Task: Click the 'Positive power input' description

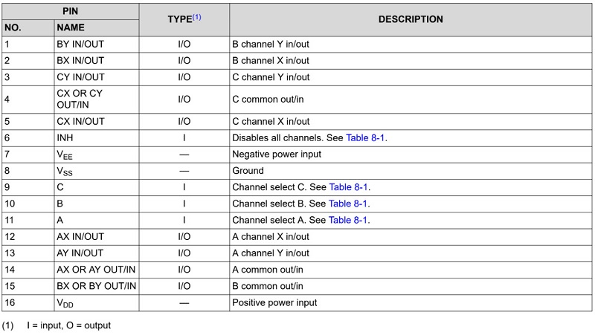Action: 274,303
